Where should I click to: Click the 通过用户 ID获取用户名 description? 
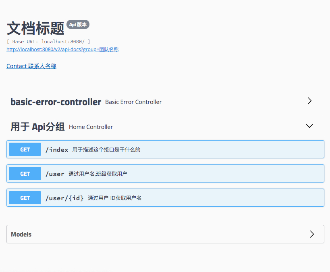115,198
